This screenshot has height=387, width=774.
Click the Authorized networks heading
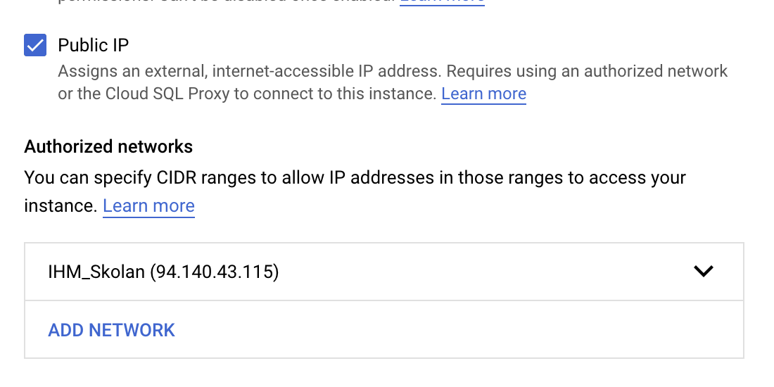coord(108,146)
